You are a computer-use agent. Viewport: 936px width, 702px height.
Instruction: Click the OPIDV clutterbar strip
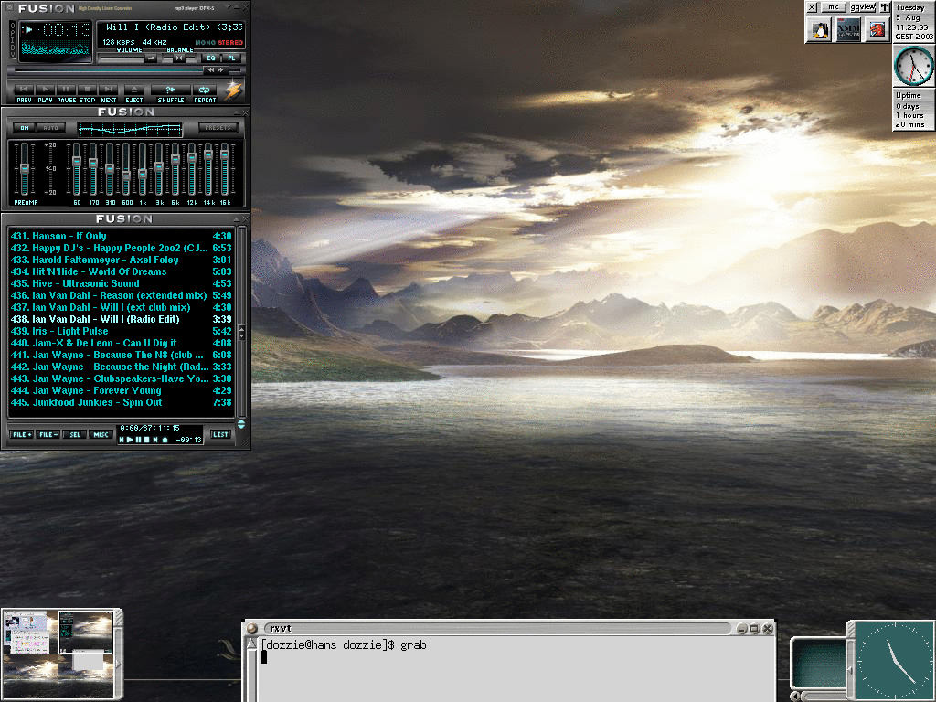(x=13, y=40)
